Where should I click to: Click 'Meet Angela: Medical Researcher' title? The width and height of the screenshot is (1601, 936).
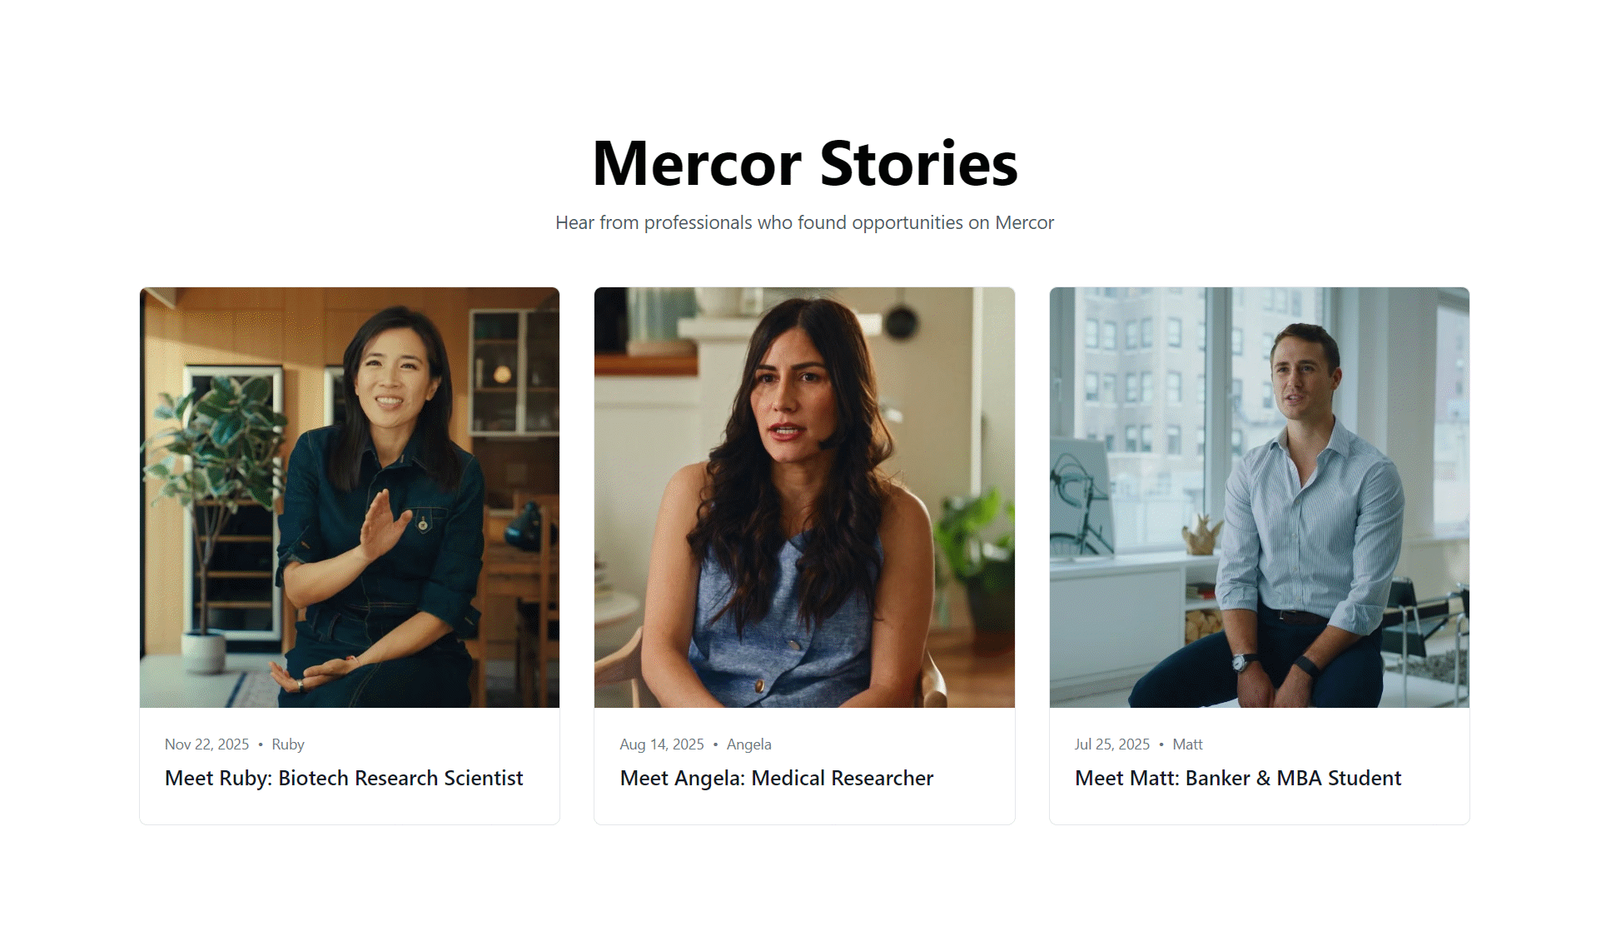point(777,778)
